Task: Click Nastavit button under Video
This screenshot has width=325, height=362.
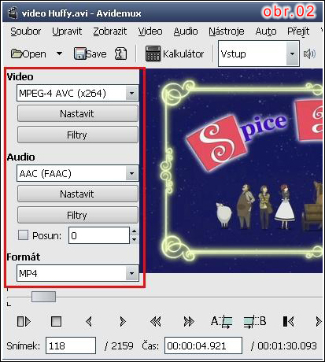Action: pos(78,113)
